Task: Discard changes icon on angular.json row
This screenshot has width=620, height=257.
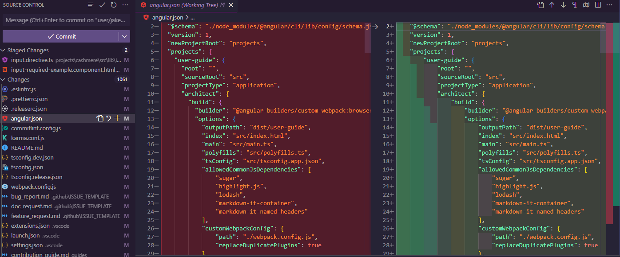Action: (109, 118)
